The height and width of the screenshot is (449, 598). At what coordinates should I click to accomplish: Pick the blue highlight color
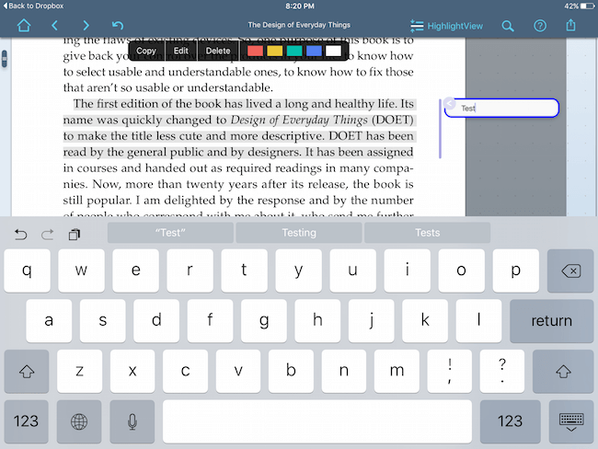click(314, 51)
